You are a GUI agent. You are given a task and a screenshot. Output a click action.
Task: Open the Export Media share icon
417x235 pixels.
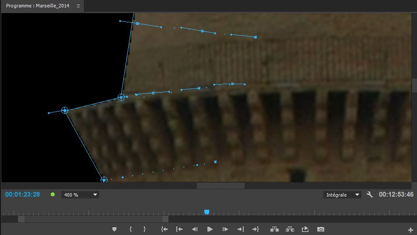pyautogui.click(x=305, y=229)
